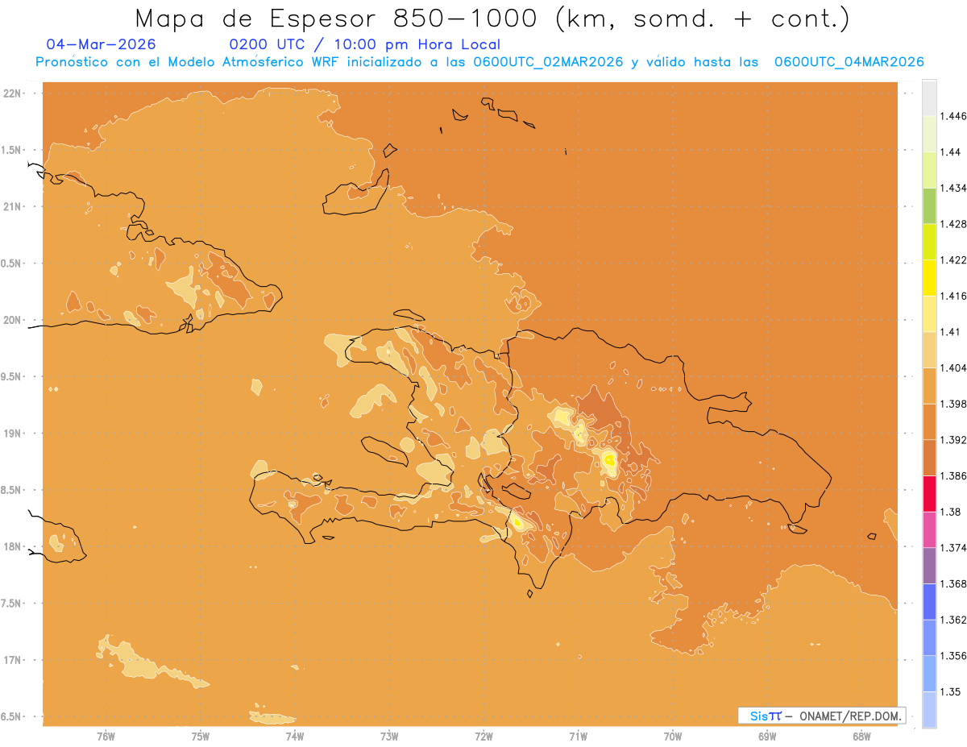Click the legend value "1.422"
This screenshot has height=747, width=967.
[x=953, y=260]
